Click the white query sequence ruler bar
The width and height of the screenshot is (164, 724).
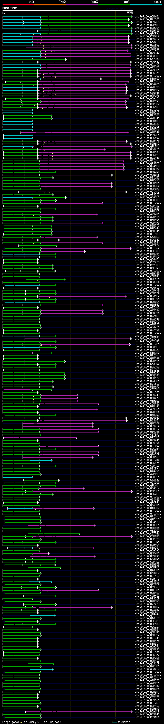pos(68,11)
